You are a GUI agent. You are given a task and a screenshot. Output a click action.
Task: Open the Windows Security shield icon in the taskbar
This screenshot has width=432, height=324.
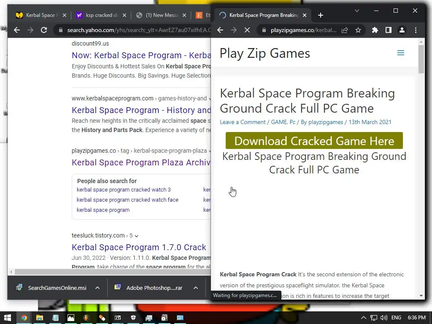[x=133, y=318]
